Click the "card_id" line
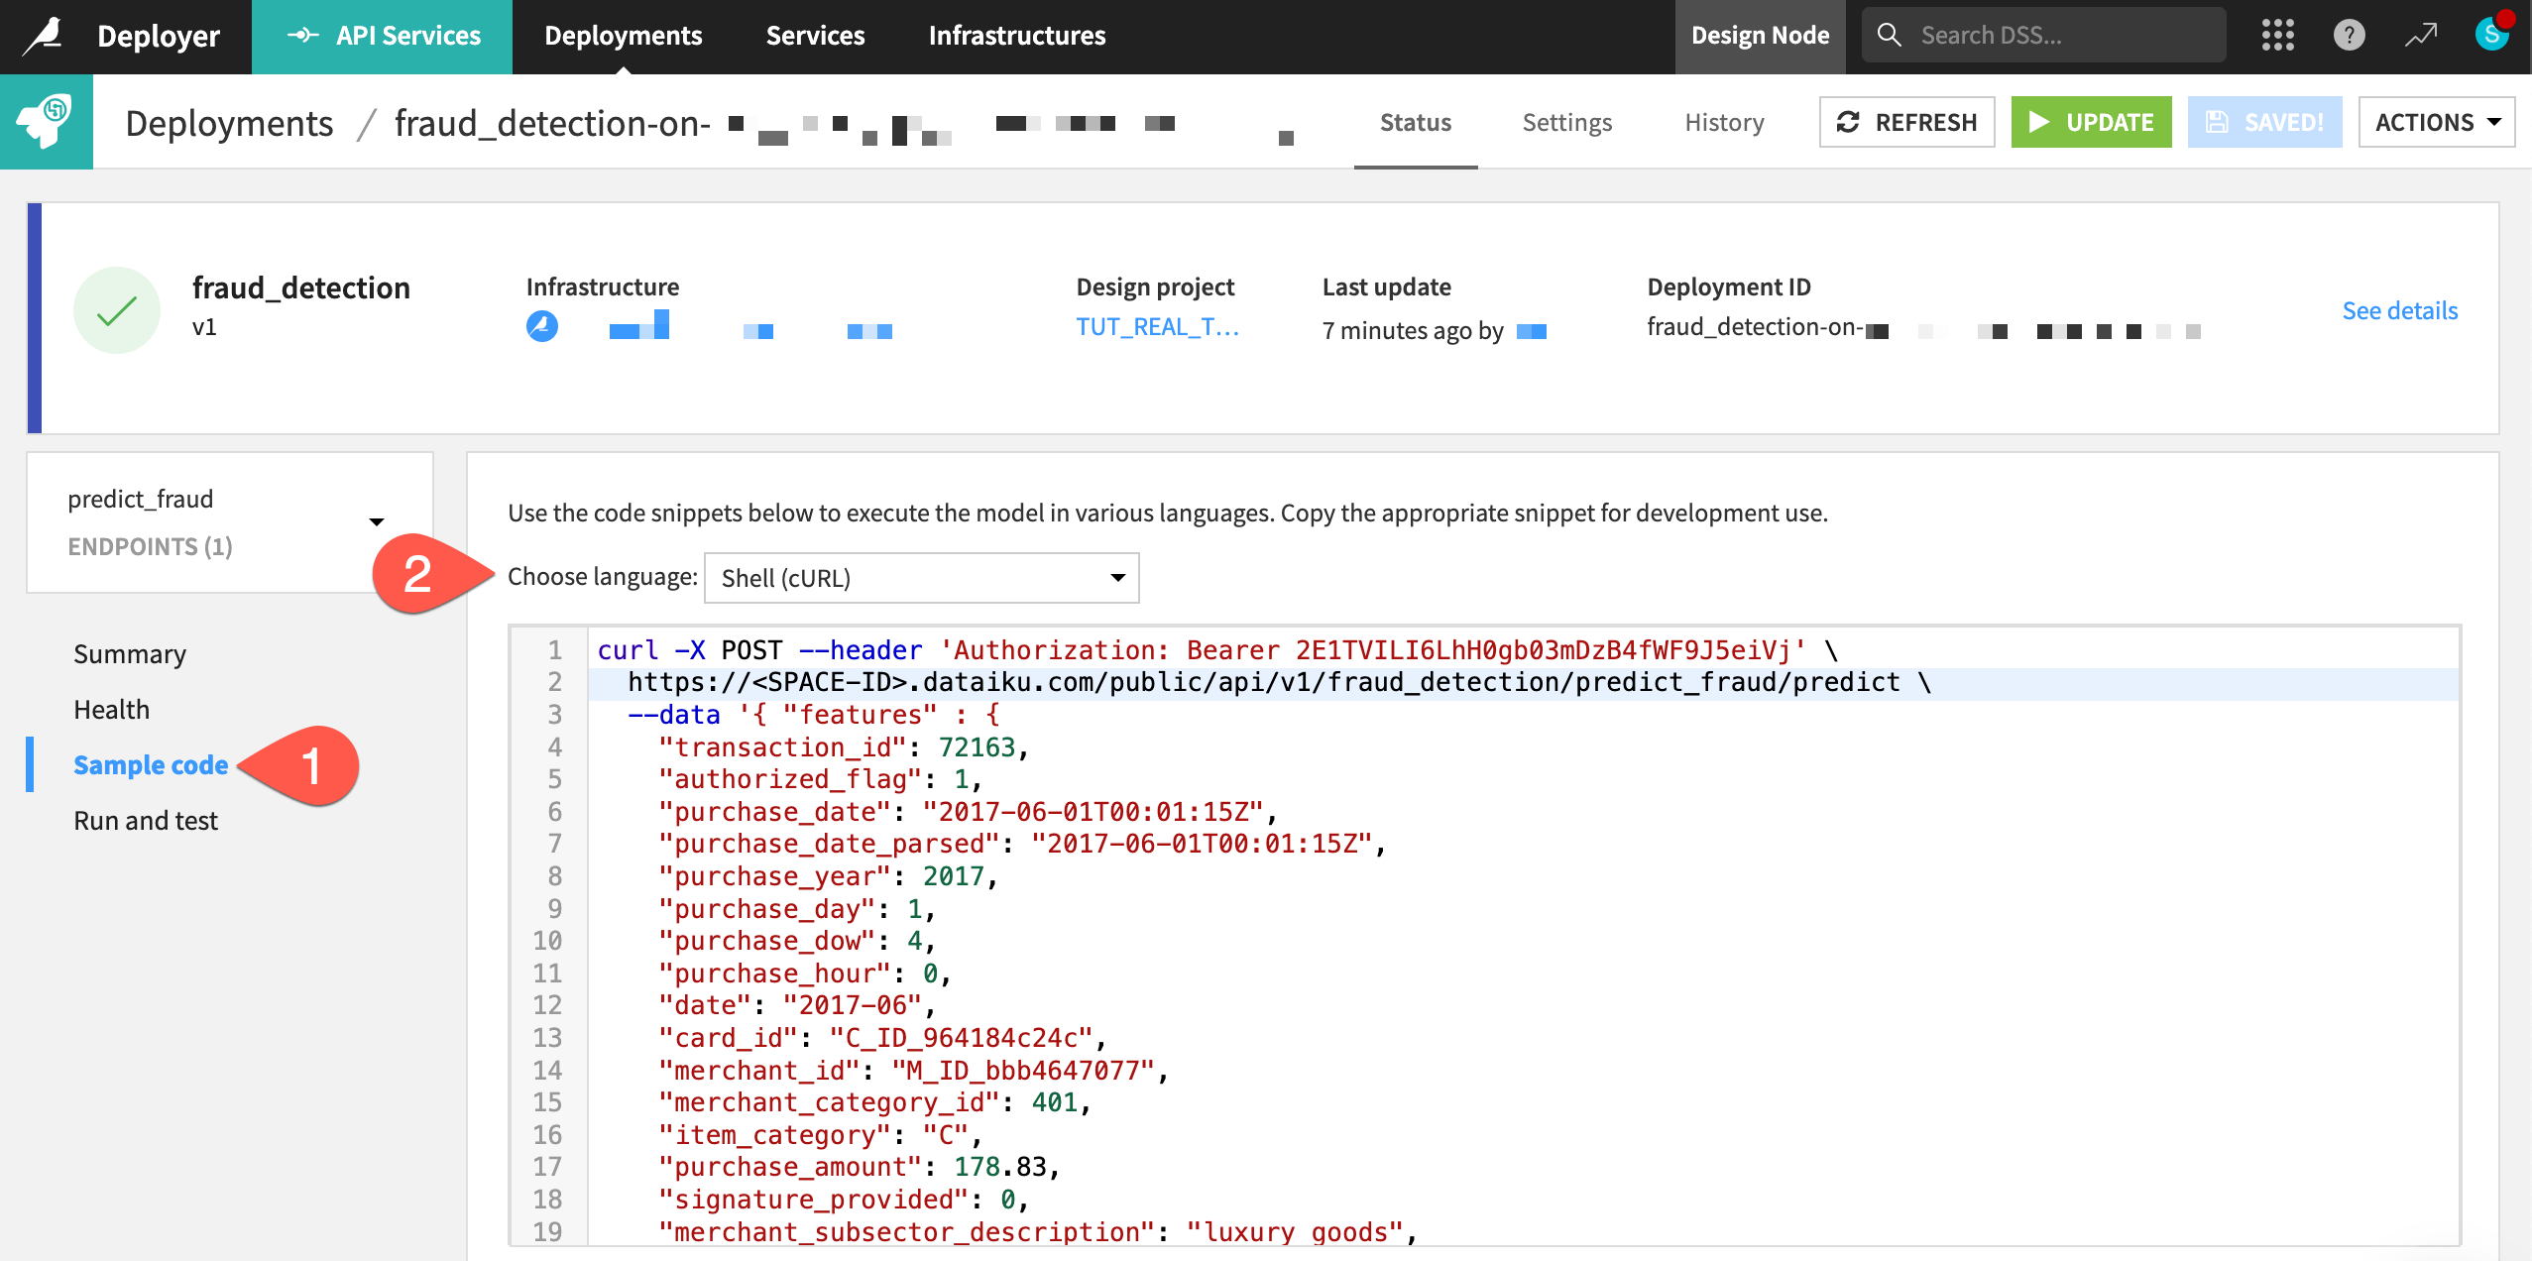Viewport: 2532px width, 1261px height. coord(882,1038)
